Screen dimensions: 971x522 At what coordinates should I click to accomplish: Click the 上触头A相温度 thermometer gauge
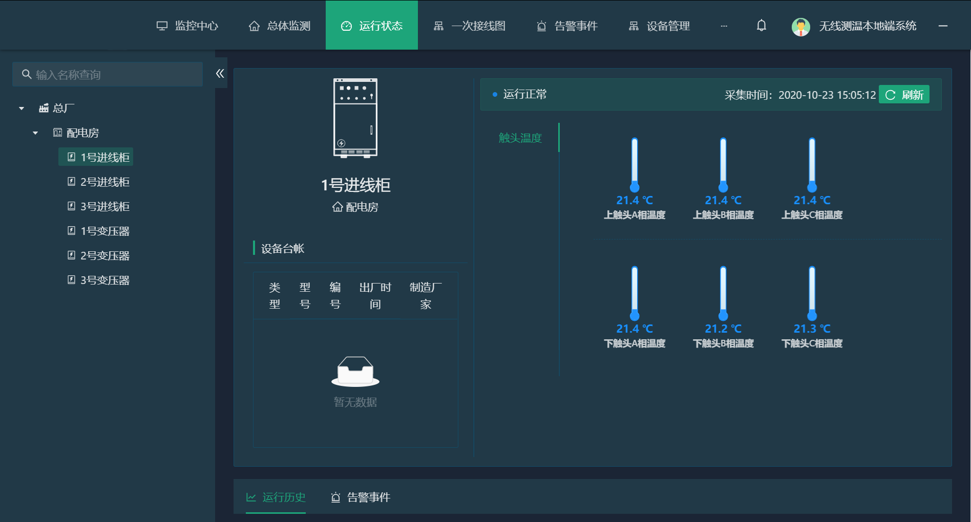pyautogui.click(x=635, y=164)
